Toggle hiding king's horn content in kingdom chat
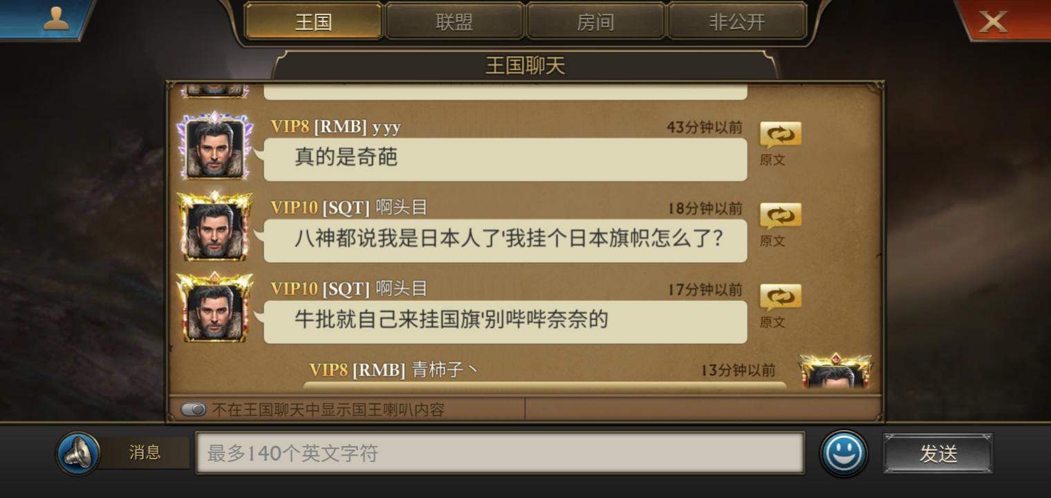Screen dimensions: 1051x498 [194, 409]
